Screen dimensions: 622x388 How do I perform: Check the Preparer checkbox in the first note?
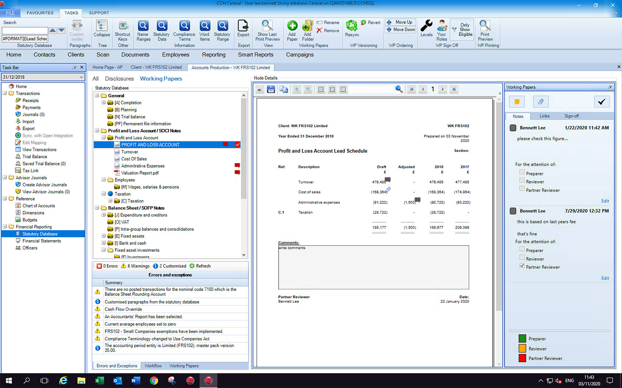coord(522,173)
